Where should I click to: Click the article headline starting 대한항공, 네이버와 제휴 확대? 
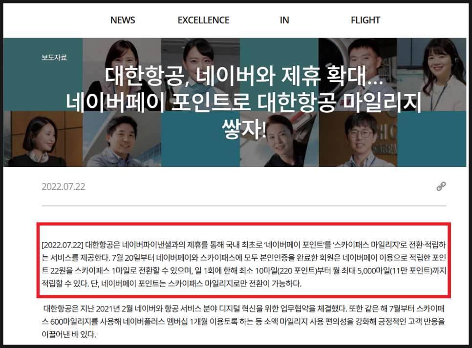[244, 102]
